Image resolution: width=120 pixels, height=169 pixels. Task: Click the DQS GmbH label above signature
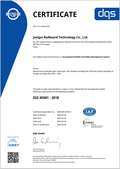click(x=39, y=134)
